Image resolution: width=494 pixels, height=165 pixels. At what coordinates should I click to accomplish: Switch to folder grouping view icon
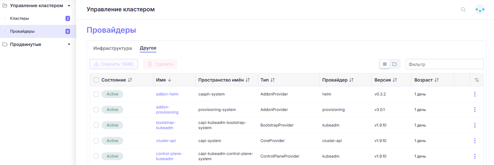click(x=394, y=64)
